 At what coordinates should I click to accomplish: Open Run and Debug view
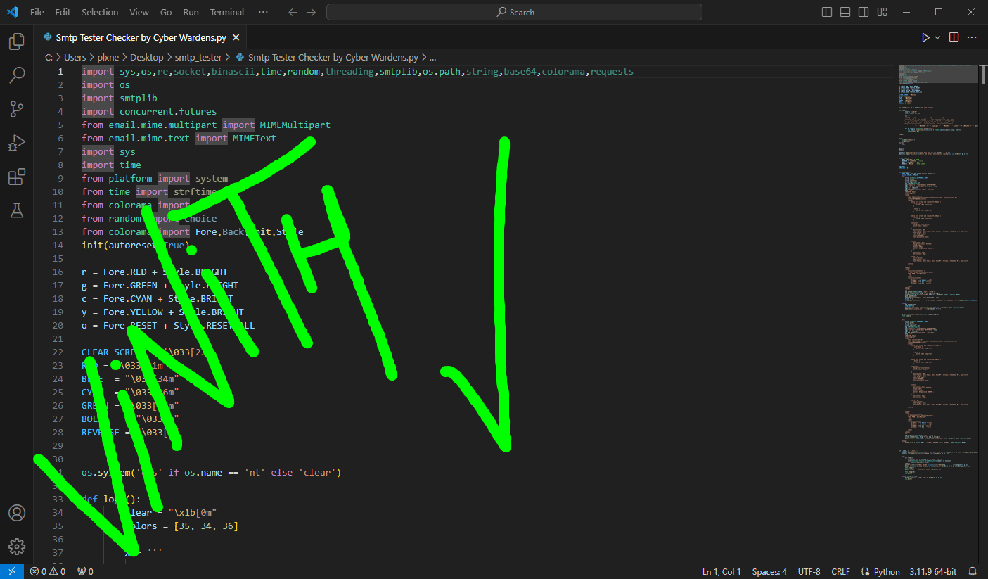(17, 143)
